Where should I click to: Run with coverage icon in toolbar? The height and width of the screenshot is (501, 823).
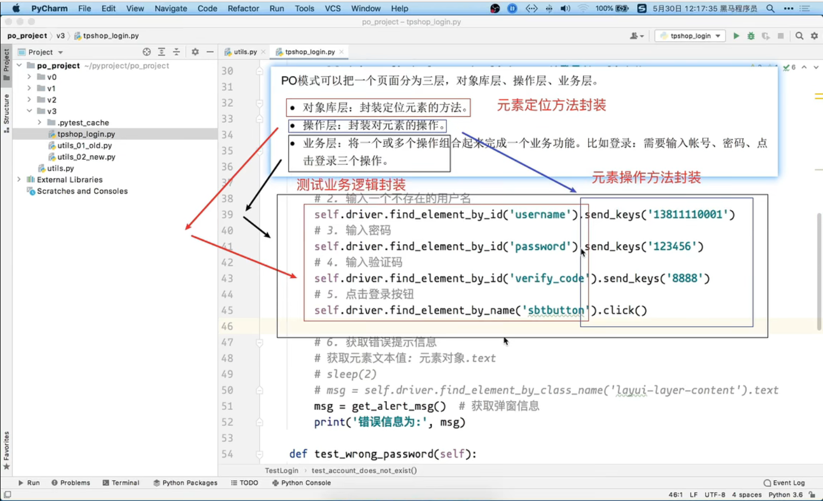coord(766,36)
